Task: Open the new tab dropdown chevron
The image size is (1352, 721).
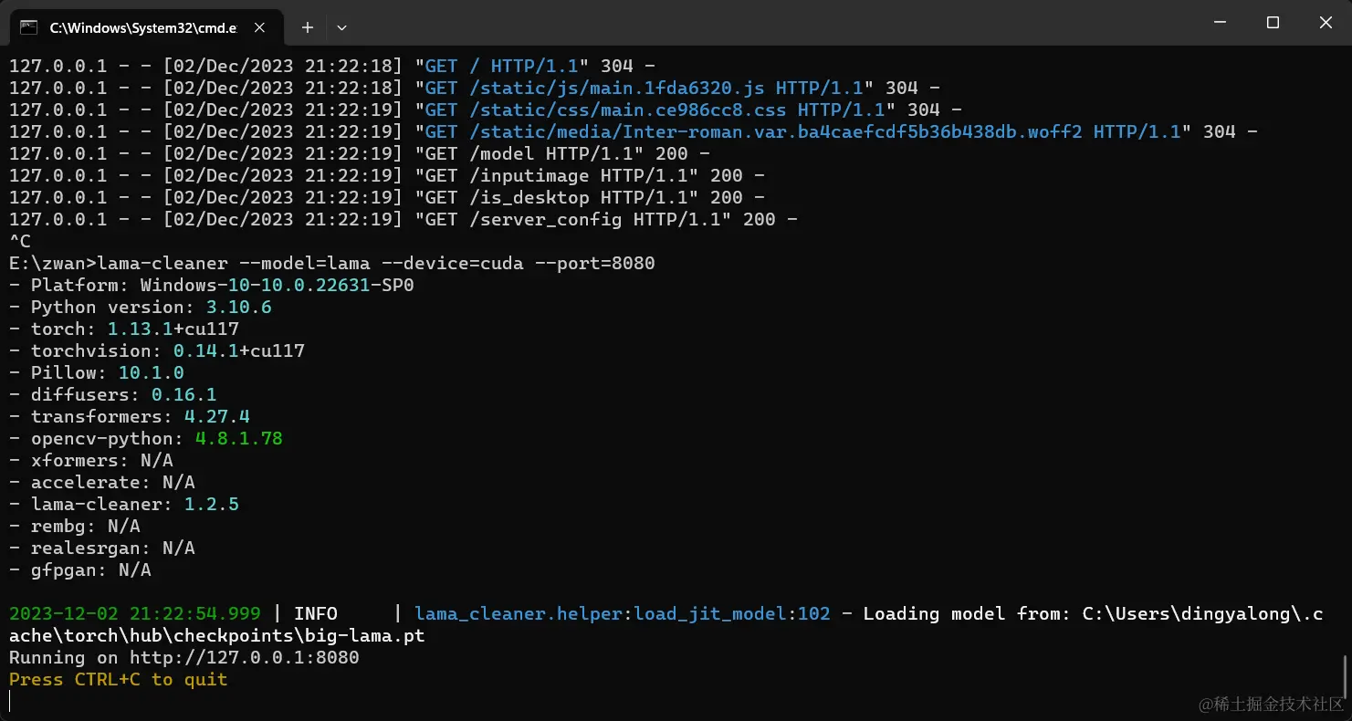Action: [x=341, y=27]
